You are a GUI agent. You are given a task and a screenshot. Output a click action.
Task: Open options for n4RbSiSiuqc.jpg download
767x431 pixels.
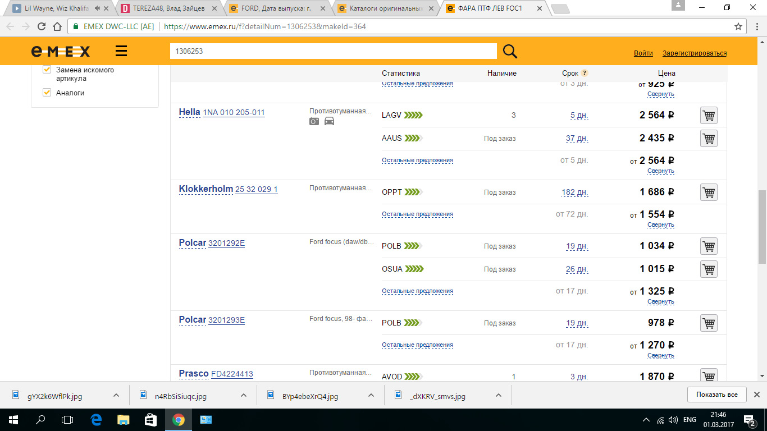pyautogui.click(x=244, y=396)
